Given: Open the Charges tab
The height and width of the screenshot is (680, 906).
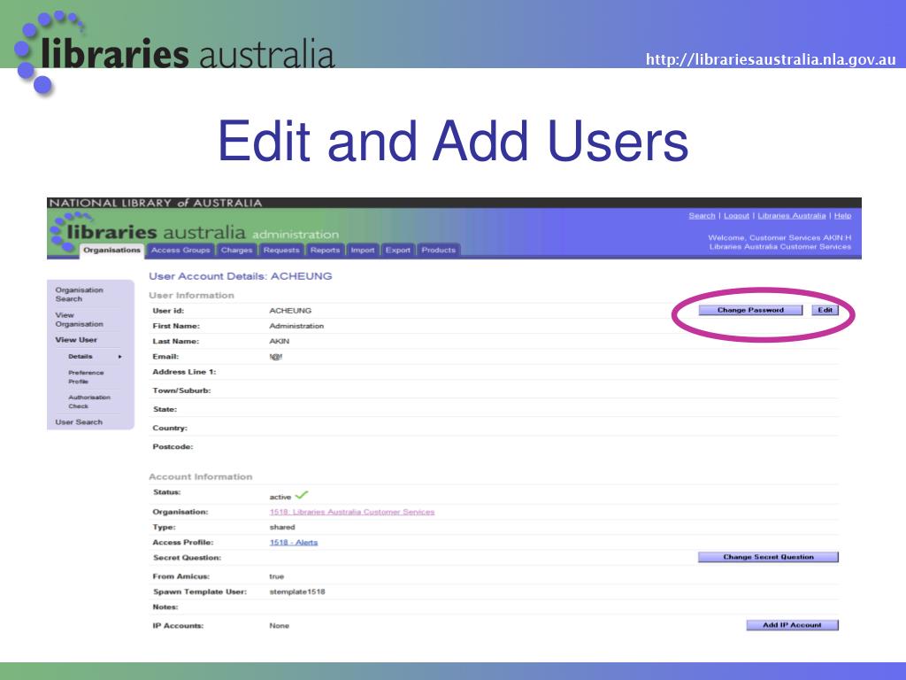Looking at the screenshot, I should [x=237, y=250].
